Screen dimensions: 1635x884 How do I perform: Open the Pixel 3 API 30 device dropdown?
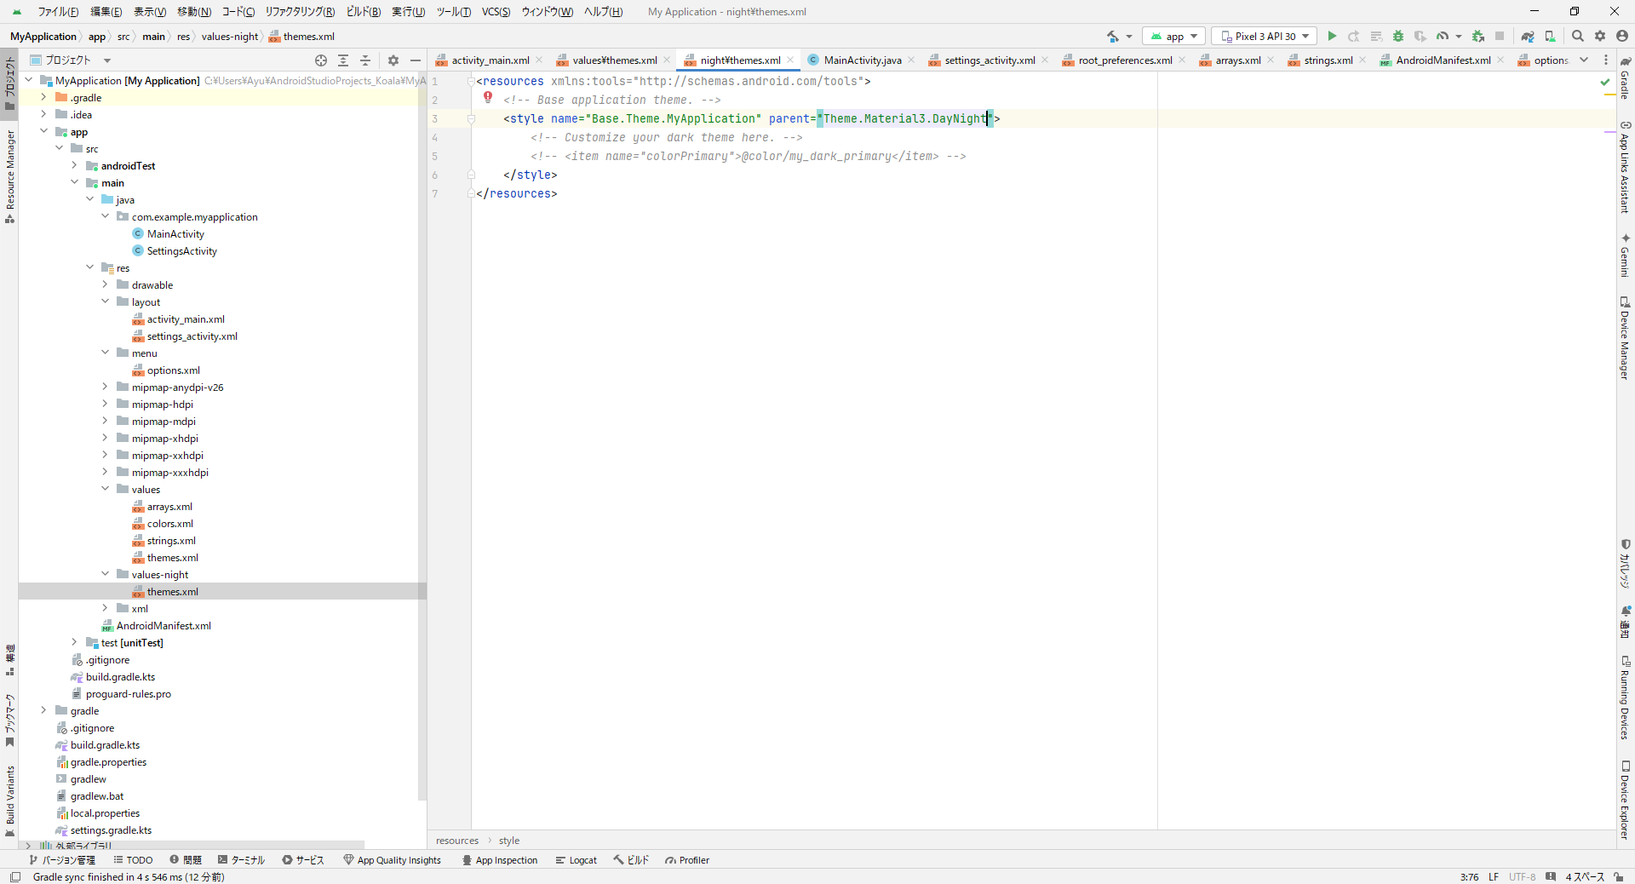[x=1265, y=36]
